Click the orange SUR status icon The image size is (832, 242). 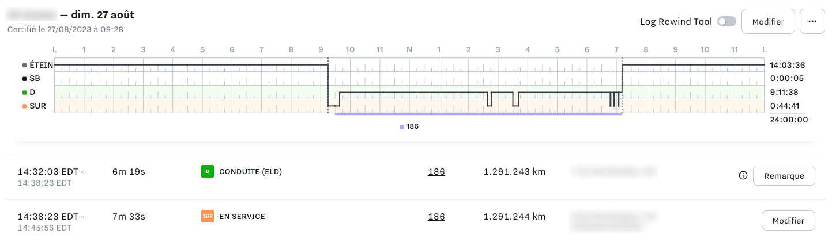coord(208,216)
